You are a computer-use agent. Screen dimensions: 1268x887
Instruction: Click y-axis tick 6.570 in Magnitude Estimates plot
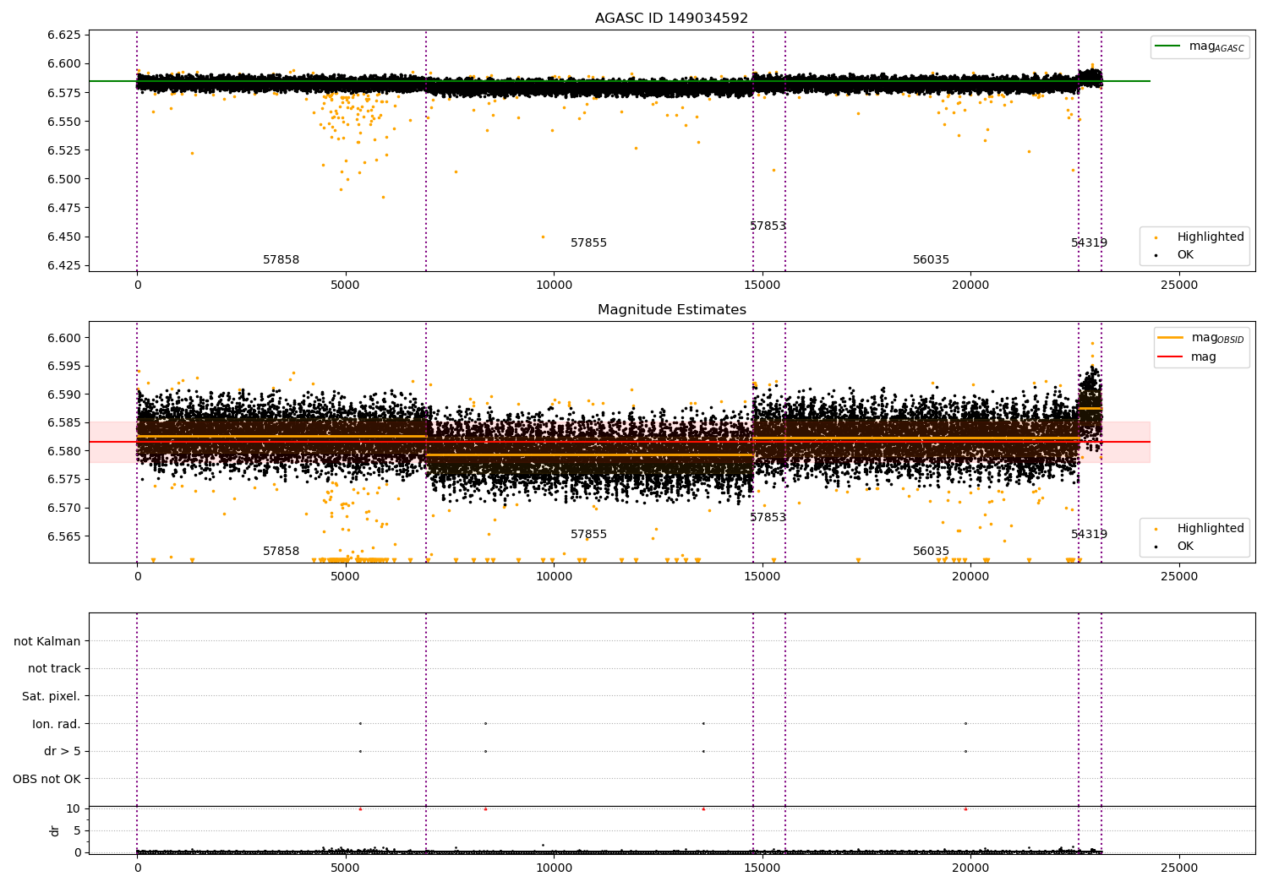64,509
